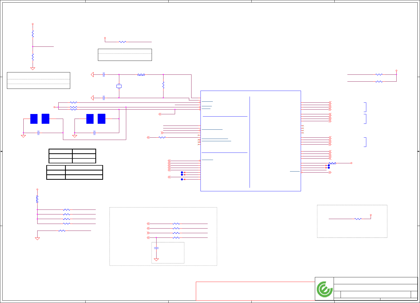Click ground symbol under dashed-box capacitor
The image size is (420, 303).
tap(156, 260)
